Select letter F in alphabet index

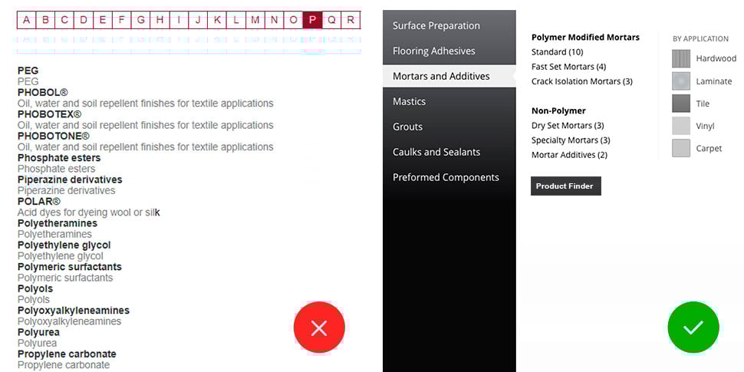coord(121,20)
